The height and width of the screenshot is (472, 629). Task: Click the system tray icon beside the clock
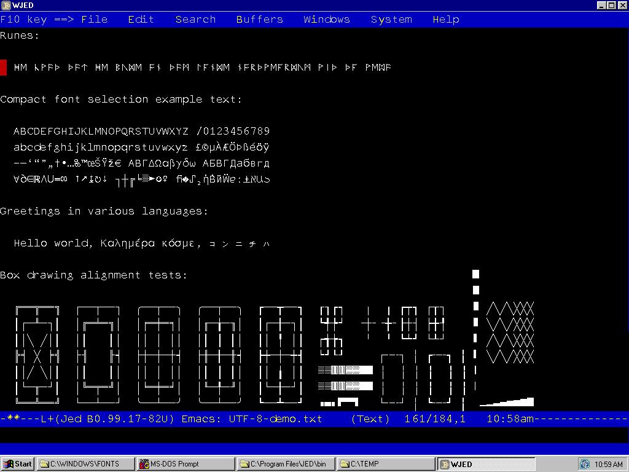[585, 464]
